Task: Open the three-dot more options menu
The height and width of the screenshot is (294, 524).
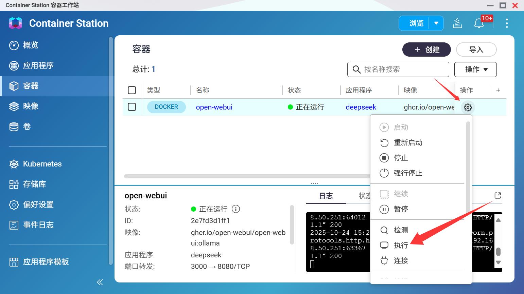Action: click(x=507, y=23)
